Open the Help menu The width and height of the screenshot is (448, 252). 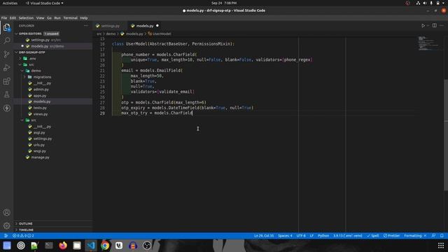84,18
